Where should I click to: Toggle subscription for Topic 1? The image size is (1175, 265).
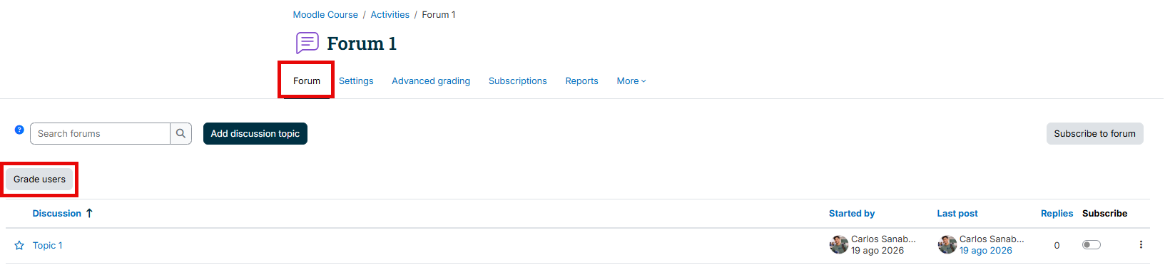point(1092,244)
